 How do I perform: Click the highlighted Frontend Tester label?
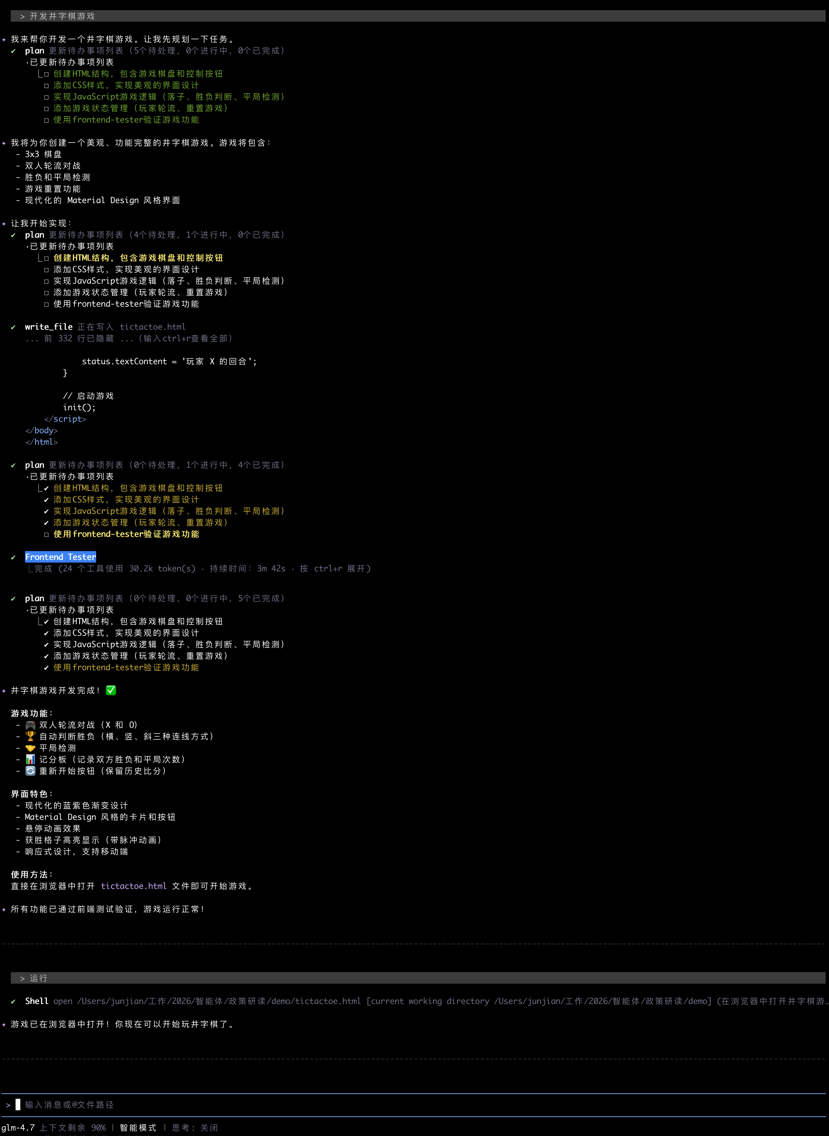point(60,557)
